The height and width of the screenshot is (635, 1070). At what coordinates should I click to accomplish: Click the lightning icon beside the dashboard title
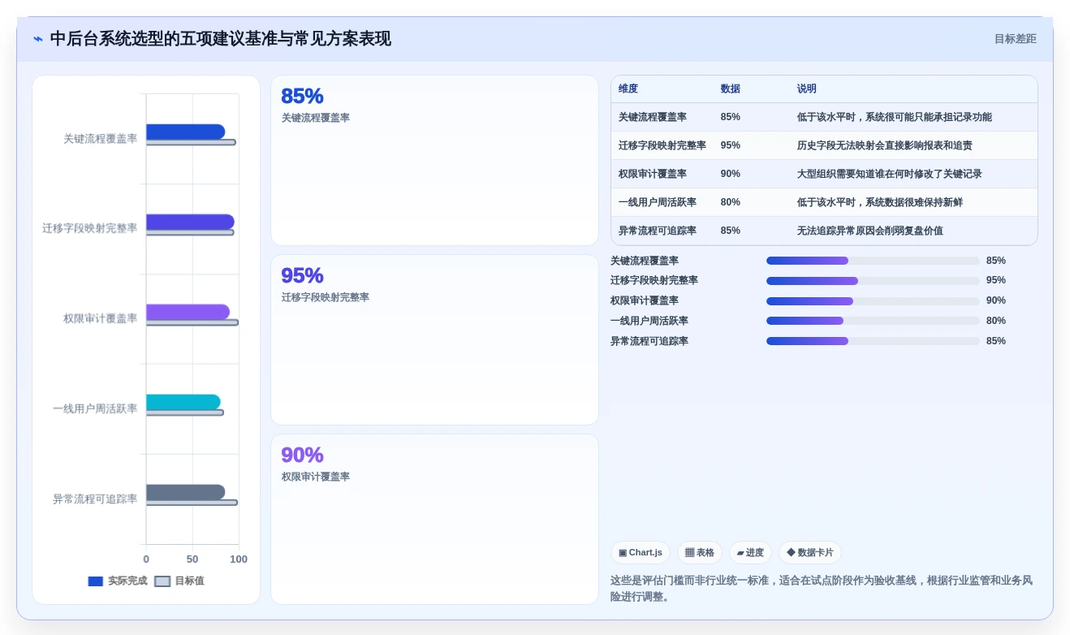[x=38, y=39]
